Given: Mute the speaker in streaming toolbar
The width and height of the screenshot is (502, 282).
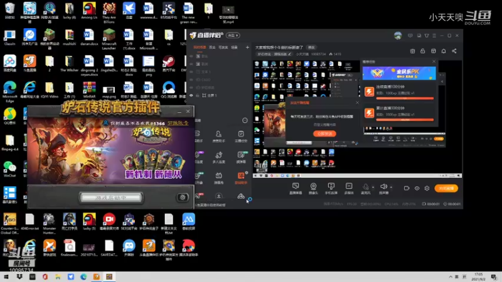Looking at the screenshot, I should pyautogui.click(x=383, y=186).
